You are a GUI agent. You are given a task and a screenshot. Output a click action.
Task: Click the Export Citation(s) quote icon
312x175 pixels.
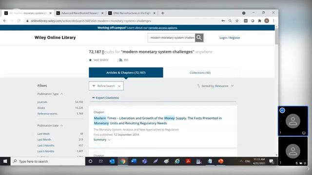click(93, 98)
